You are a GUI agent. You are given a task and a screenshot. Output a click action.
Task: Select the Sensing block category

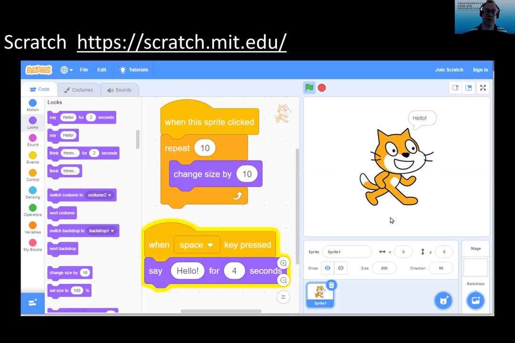click(32, 192)
